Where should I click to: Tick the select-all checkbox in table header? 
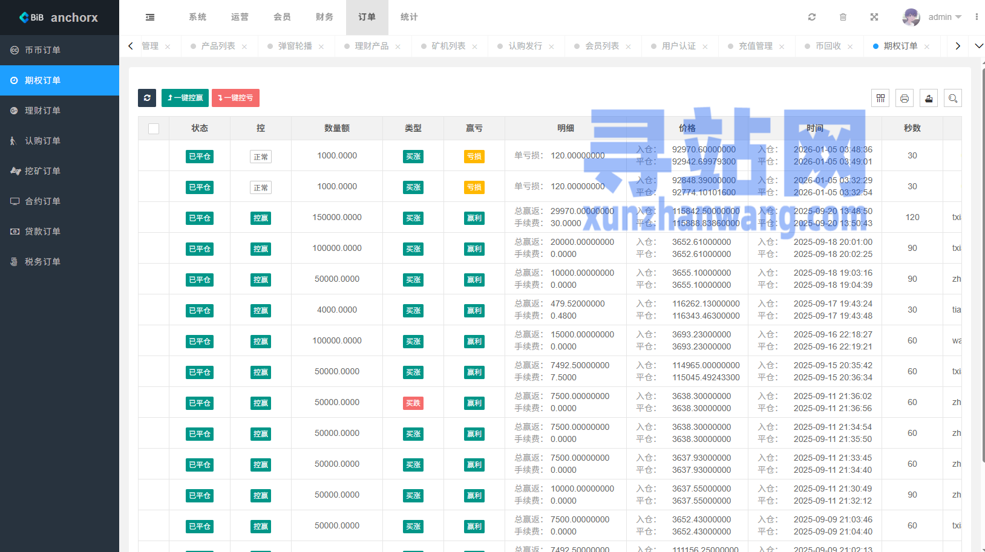point(154,129)
